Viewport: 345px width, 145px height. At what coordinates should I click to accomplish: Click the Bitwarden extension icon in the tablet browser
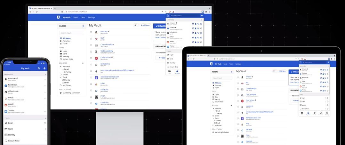(329, 59)
